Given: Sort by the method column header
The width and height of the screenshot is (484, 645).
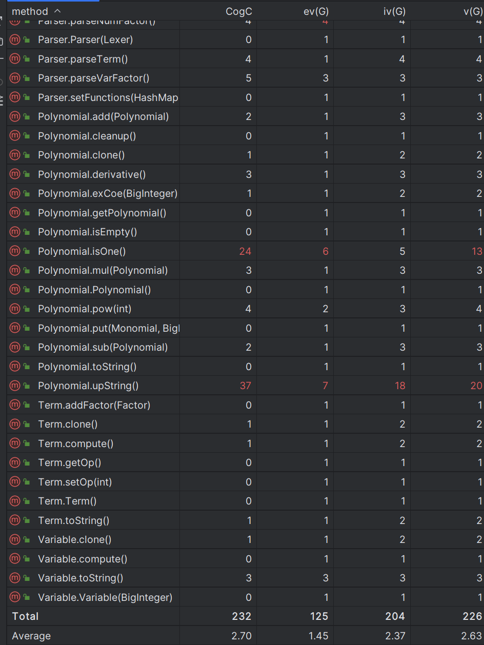Looking at the screenshot, I should tap(30, 11).
